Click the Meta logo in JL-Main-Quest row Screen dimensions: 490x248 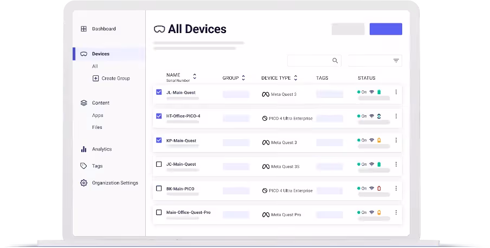tap(266, 94)
